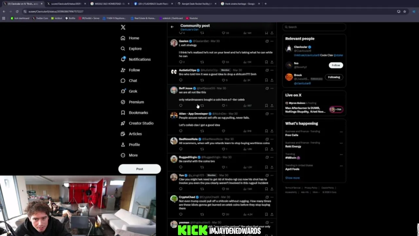Click the browser address bar
Viewport: 419px width, 236px height.
[x=209, y=11]
